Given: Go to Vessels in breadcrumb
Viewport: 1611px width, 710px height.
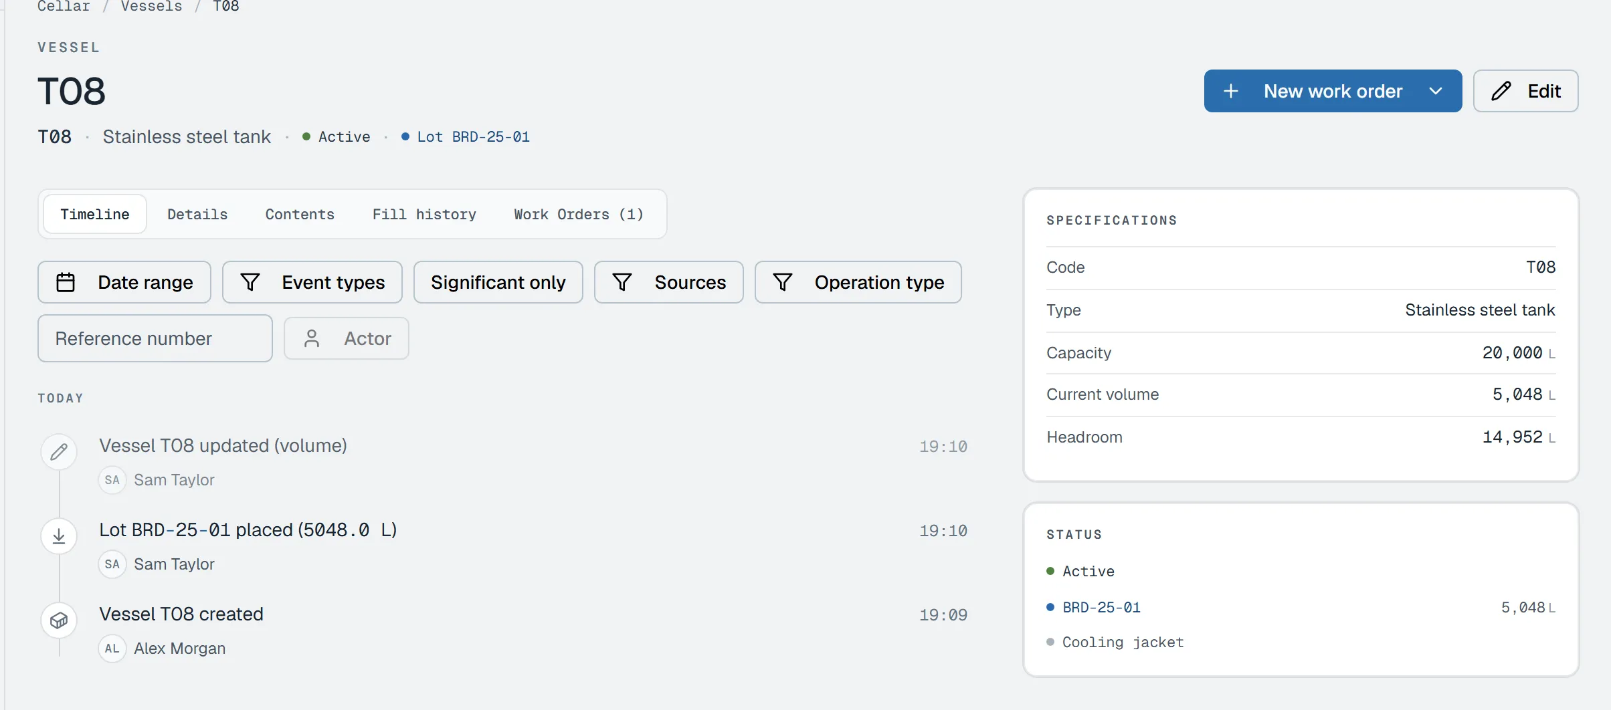Looking at the screenshot, I should point(151,7).
